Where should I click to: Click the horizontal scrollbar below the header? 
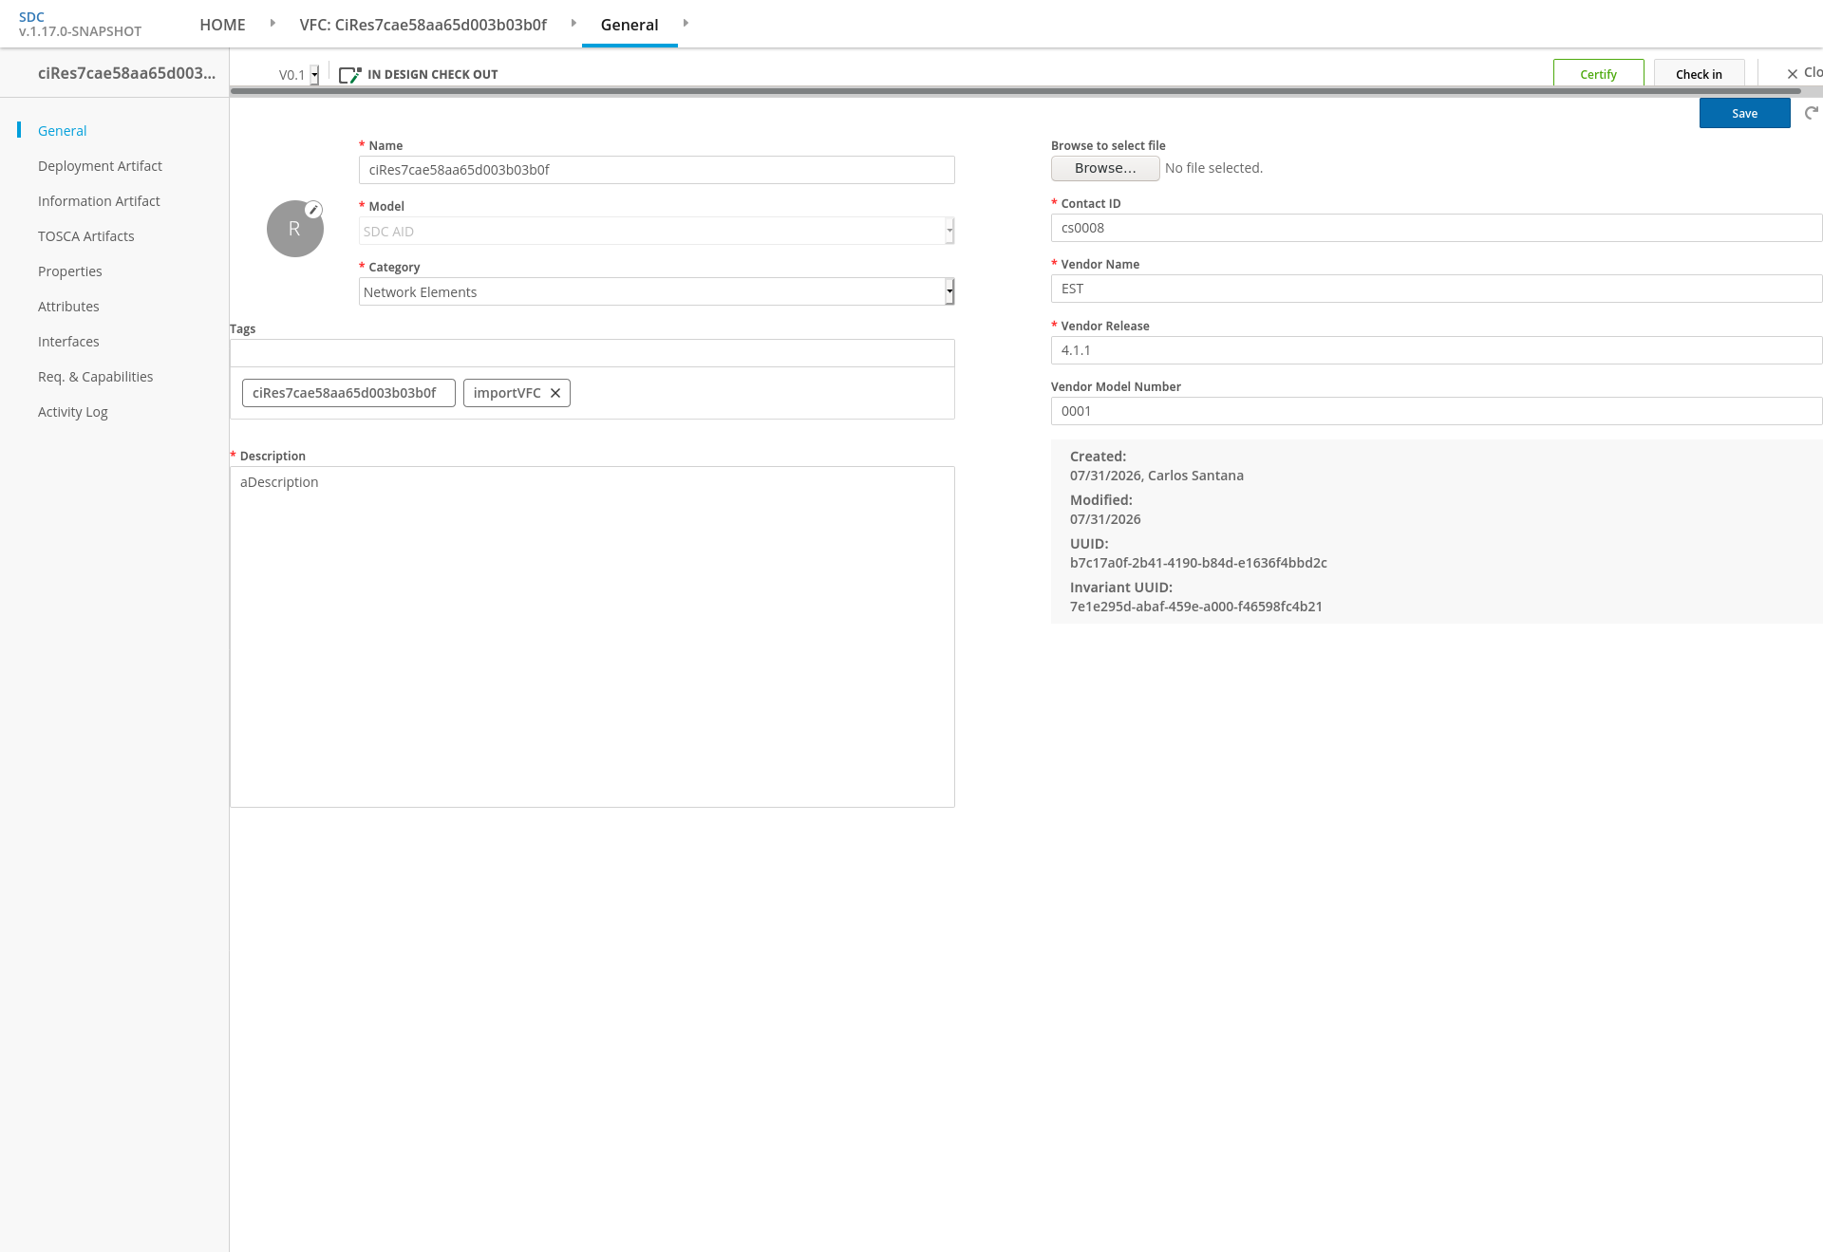(1015, 91)
